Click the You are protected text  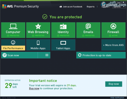point(66,17)
